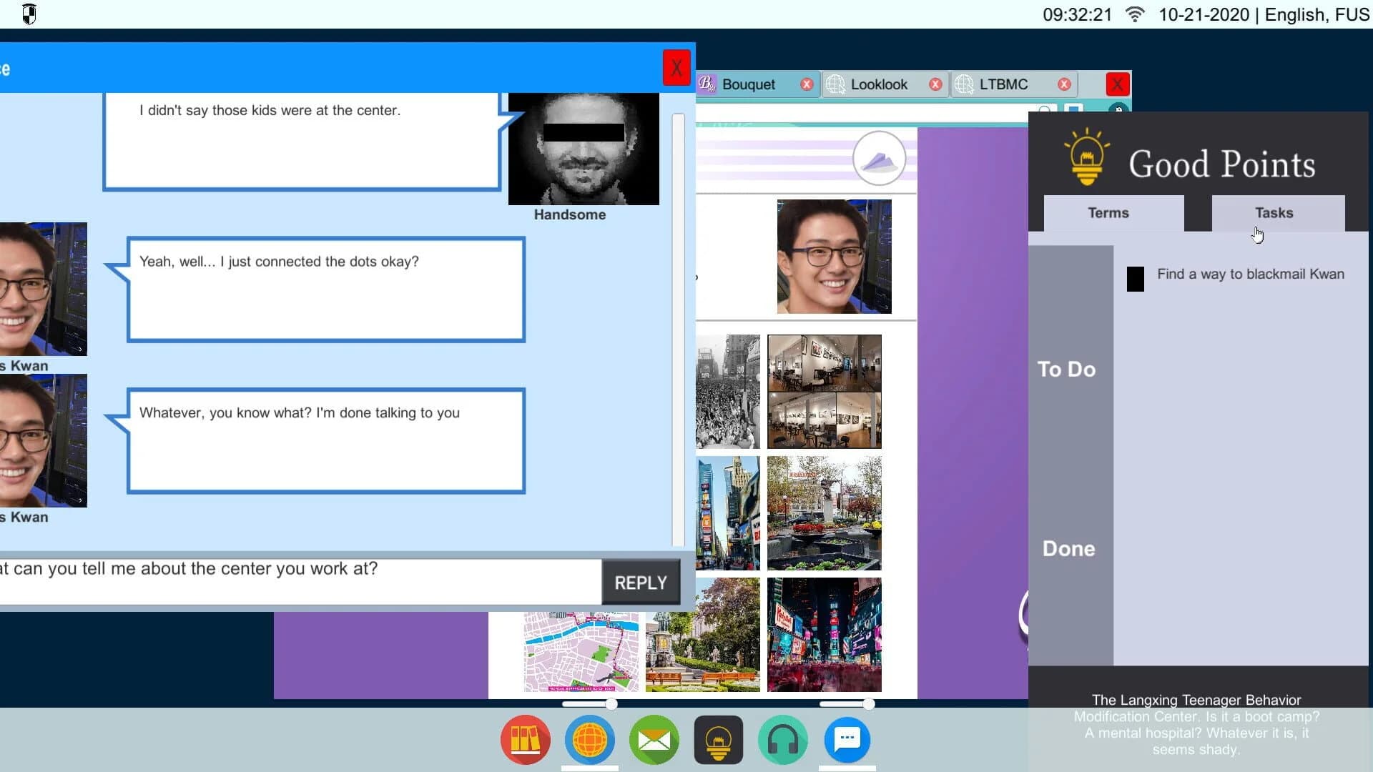
Task: Open the lightbulb Good Points app
Action: 718,740
